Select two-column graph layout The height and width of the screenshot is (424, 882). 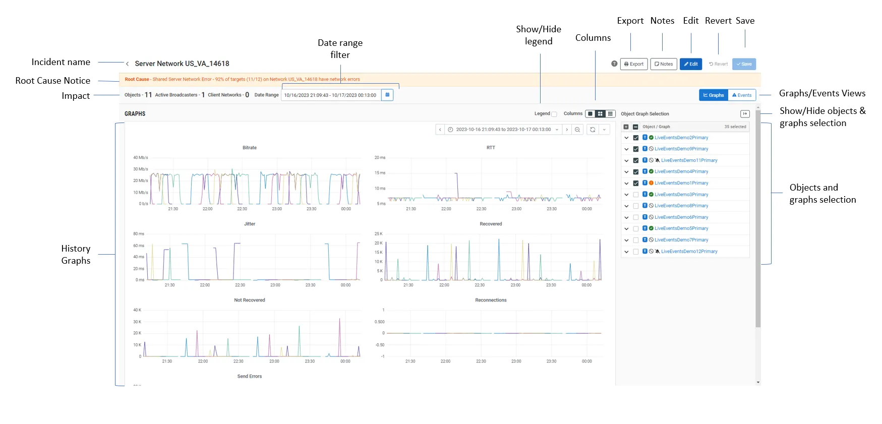click(x=600, y=114)
